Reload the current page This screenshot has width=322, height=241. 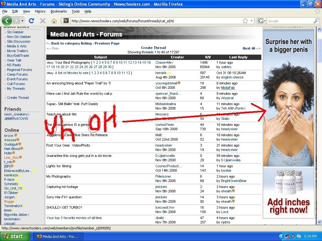[31, 21]
